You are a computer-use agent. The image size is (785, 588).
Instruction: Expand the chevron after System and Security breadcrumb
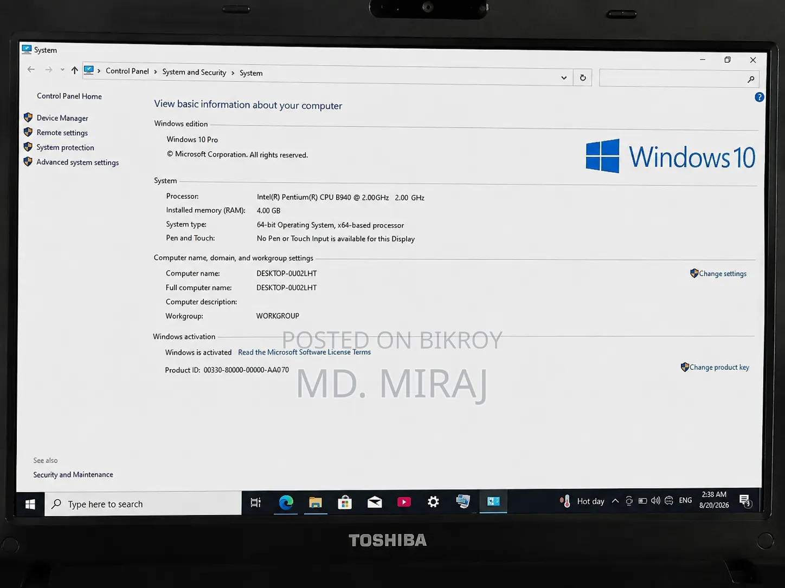[233, 73]
